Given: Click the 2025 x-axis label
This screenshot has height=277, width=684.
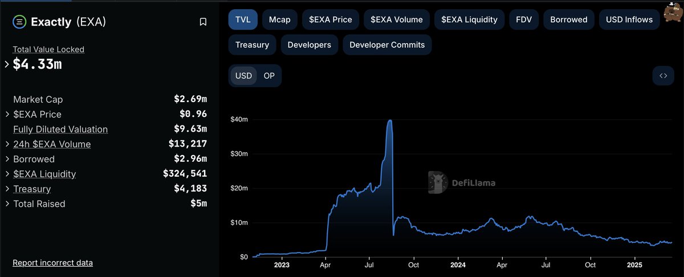Looking at the screenshot, I should pos(634,265).
